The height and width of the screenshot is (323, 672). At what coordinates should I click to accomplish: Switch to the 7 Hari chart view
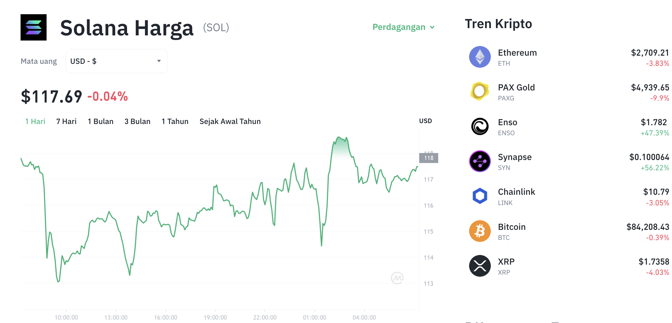(x=66, y=121)
